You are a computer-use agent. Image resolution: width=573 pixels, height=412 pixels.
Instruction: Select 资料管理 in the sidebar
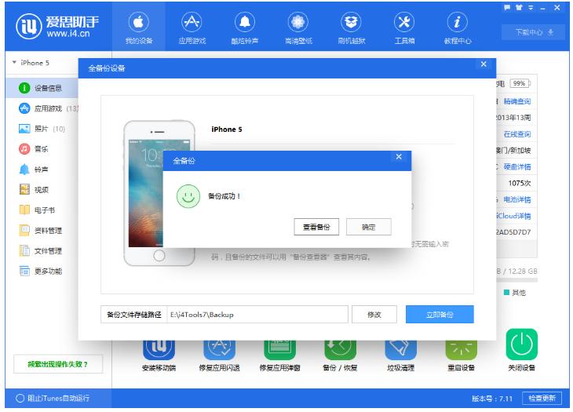(42, 231)
